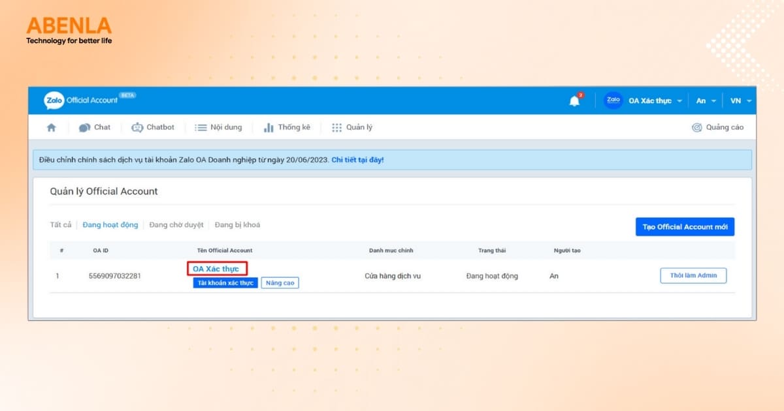The image size is (784, 411).
Task: Open the Nội dung menu
Action: pos(218,127)
